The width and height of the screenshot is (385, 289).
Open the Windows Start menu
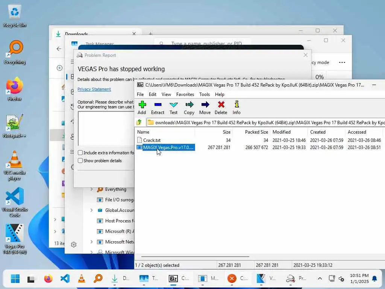[15, 278]
